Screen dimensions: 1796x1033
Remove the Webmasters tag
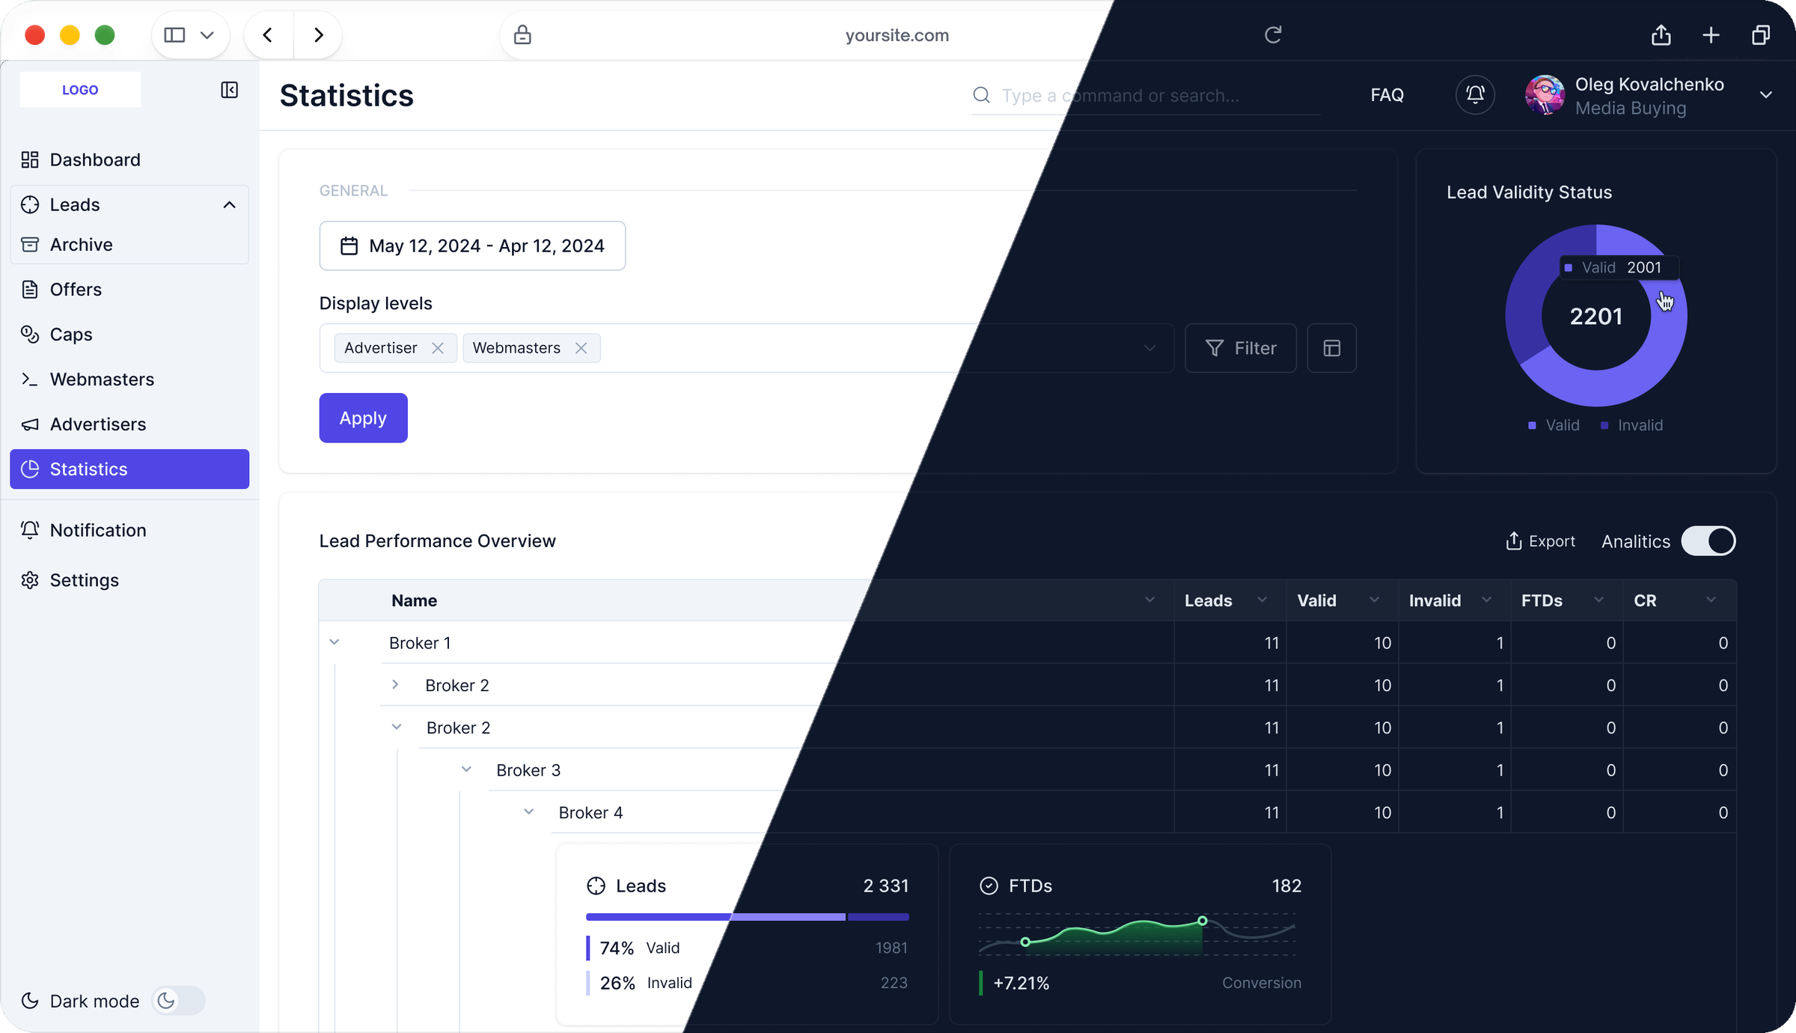[581, 348]
